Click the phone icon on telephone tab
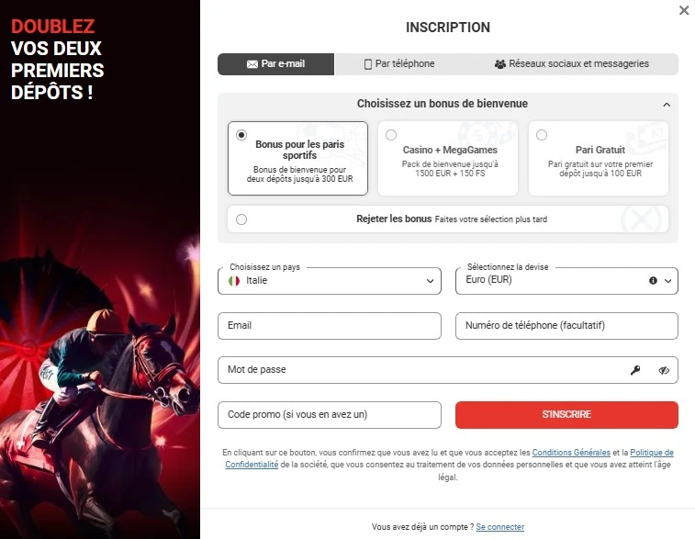This screenshot has height=539, width=695. (368, 64)
